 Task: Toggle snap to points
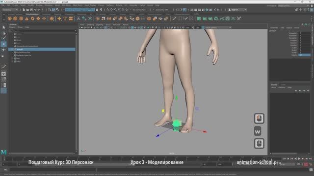click(116, 10)
